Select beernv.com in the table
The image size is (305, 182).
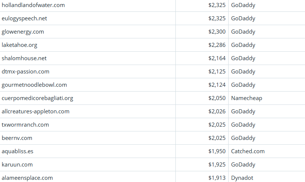[17, 138]
